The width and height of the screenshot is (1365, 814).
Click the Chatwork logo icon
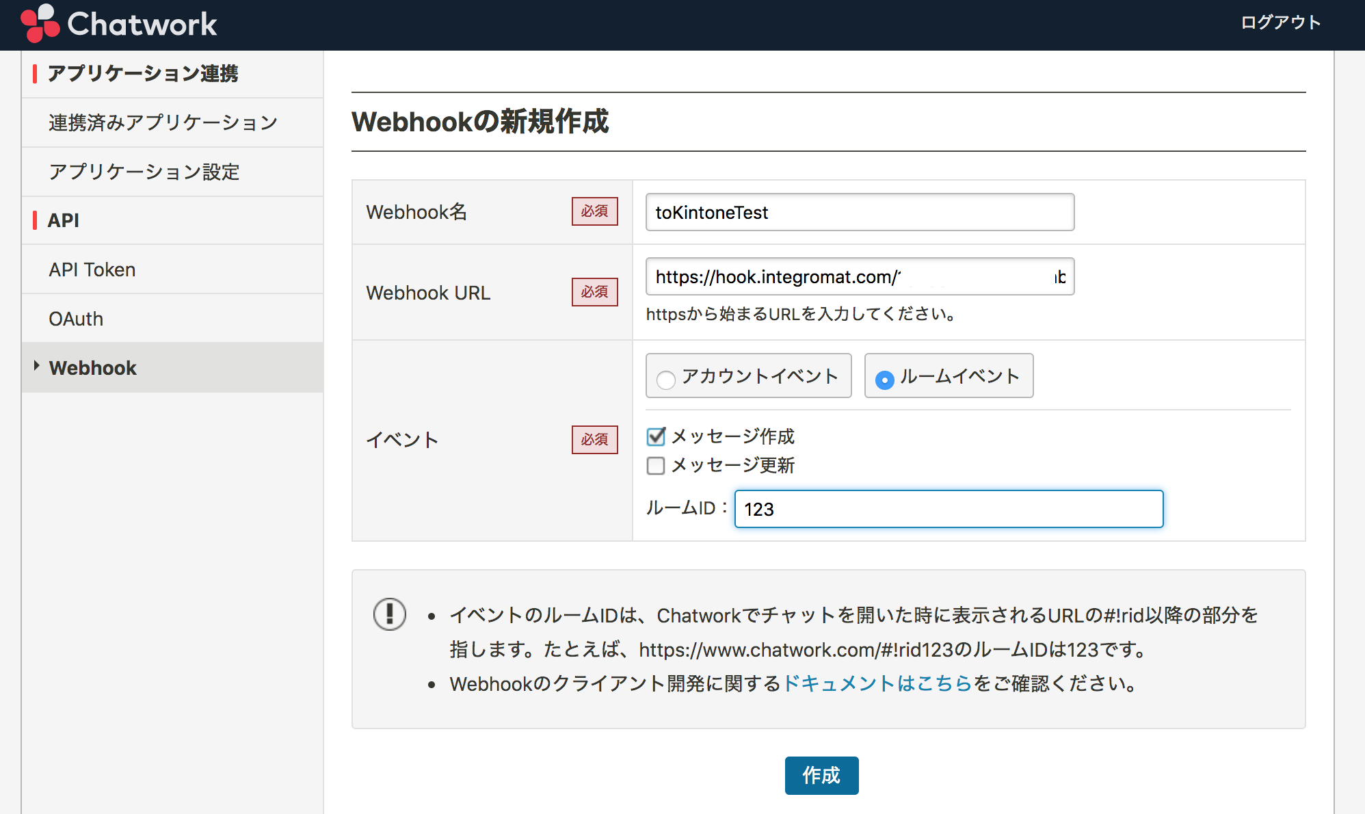[x=40, y=23]
